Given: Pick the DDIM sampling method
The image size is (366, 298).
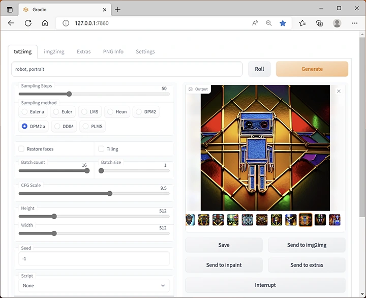Looking at the screenshot, I should 64,126.
